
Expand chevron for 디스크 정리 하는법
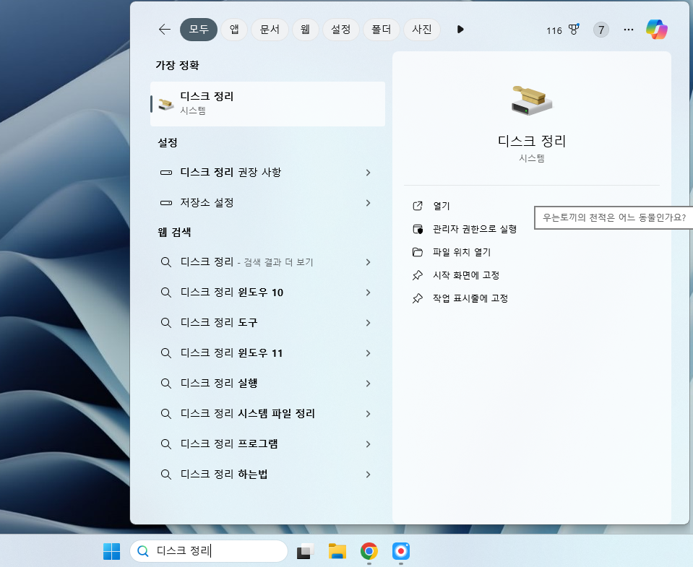[x=368, y=475]
